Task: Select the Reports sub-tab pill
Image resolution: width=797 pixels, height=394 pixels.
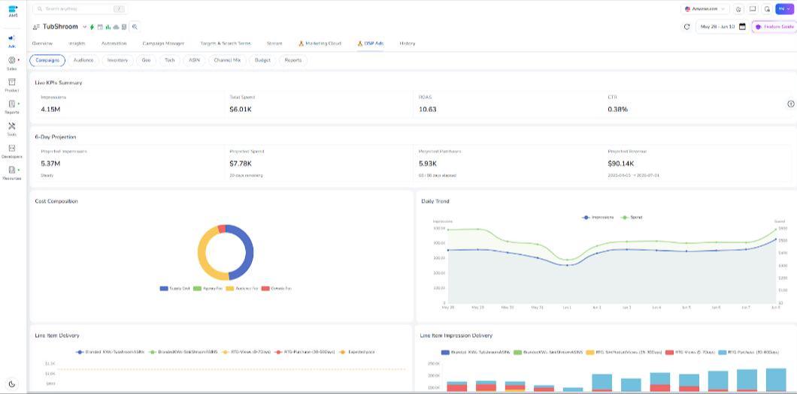Action: (293, 60)
